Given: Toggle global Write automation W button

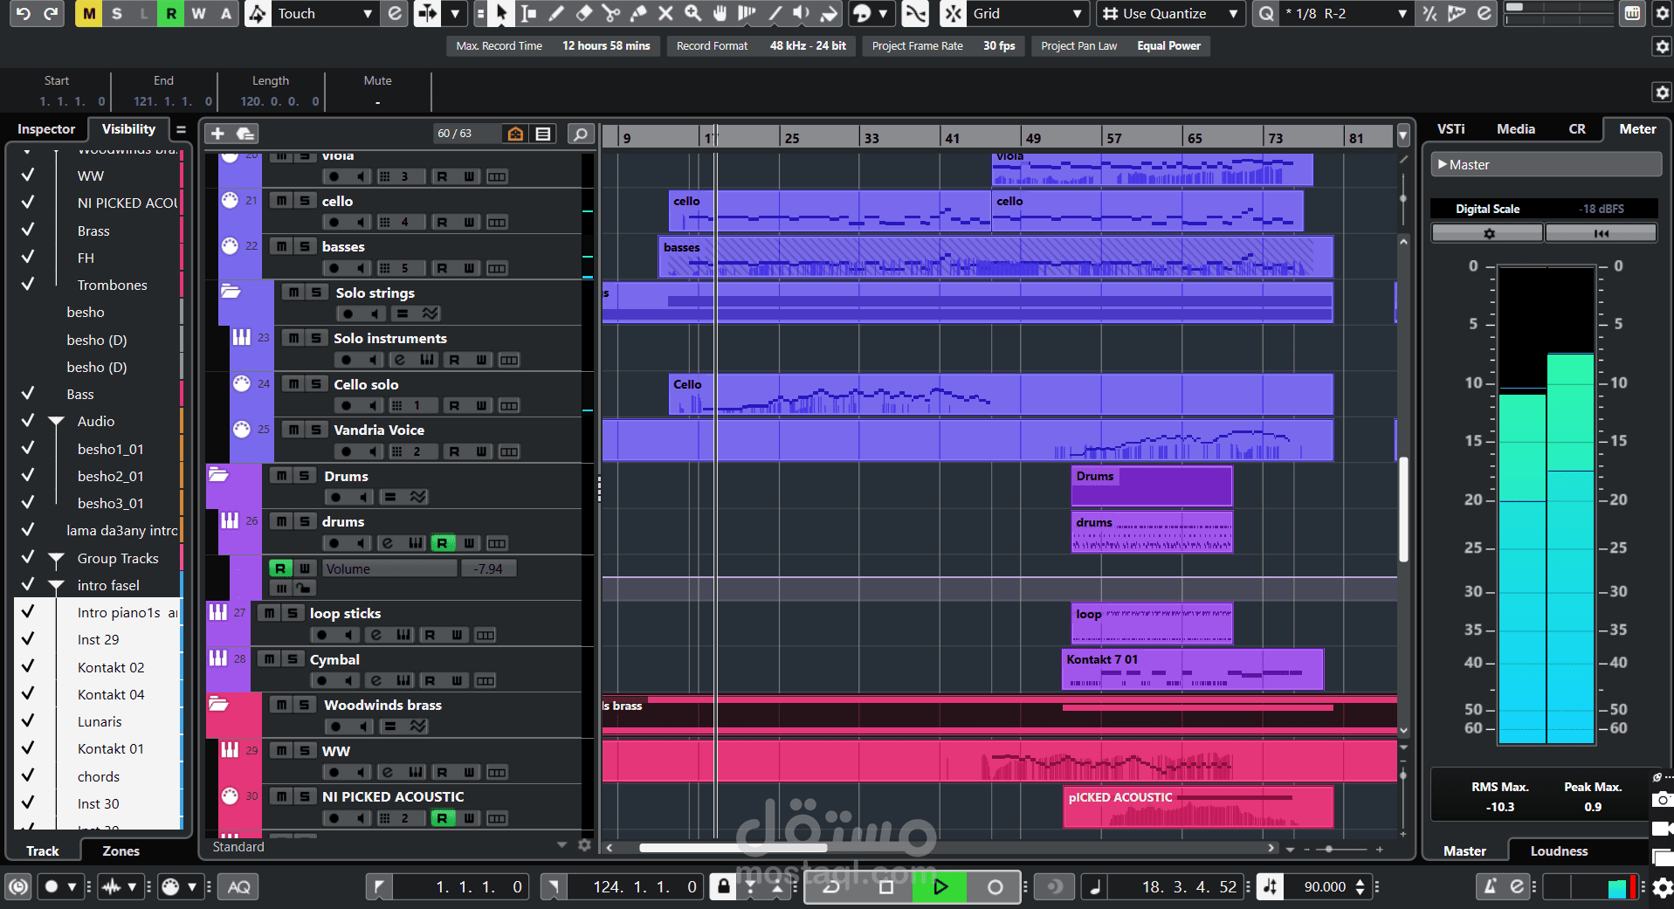Looking at the screenshot, I should (x=198, y=13).
